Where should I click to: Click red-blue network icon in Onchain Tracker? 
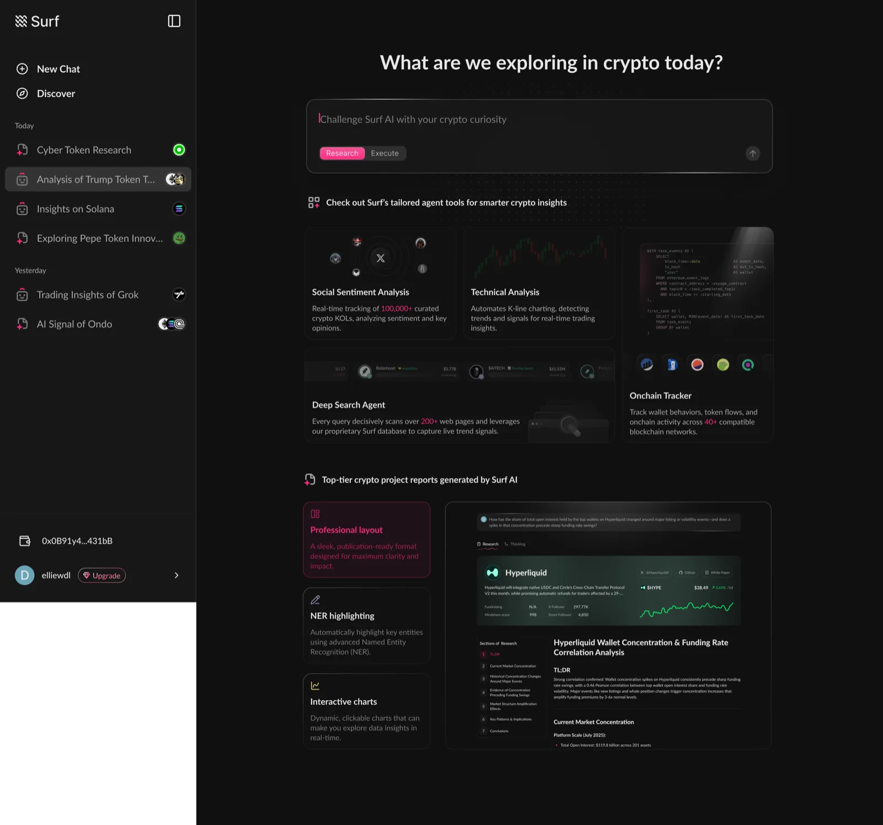[x=698, y=364]
